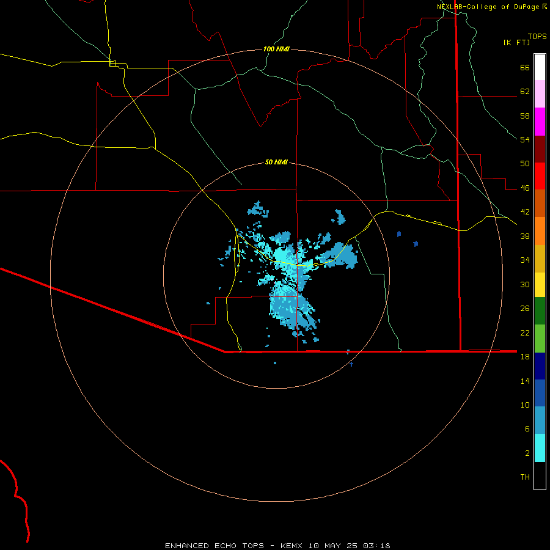The image size is (550, 550).
Task: Click the medium blue swatch near 10
Action: pos(540,393)
